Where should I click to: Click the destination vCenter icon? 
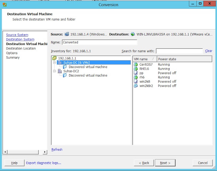(133, 34)
